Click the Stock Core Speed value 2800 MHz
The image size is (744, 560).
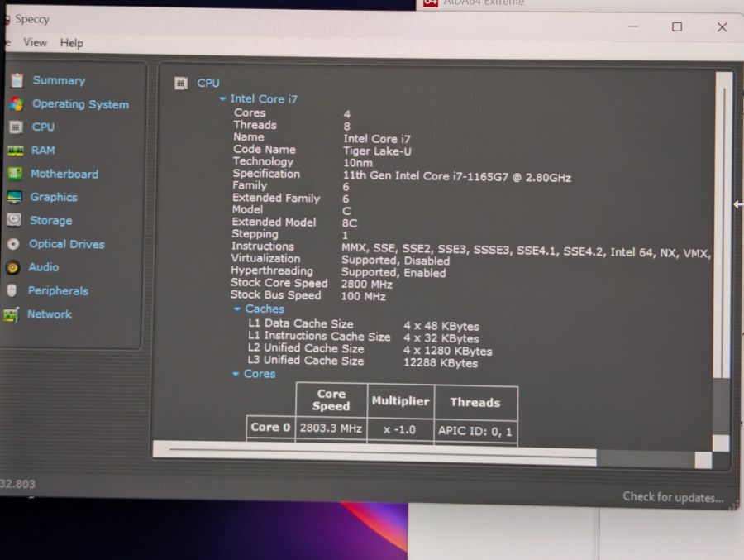pos(366,285)
